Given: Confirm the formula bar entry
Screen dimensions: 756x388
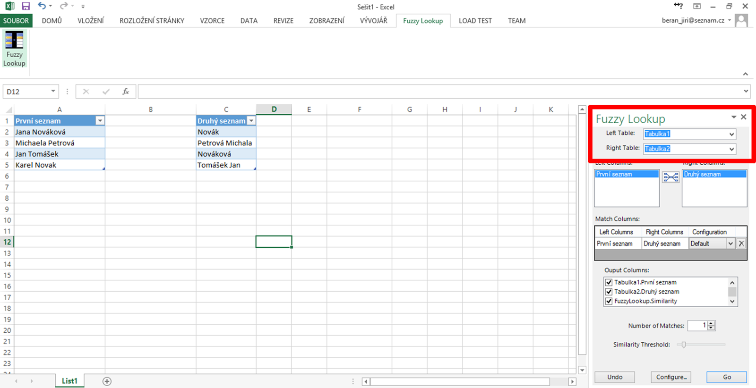Looking at the screenshot, I should click(106, 92).
